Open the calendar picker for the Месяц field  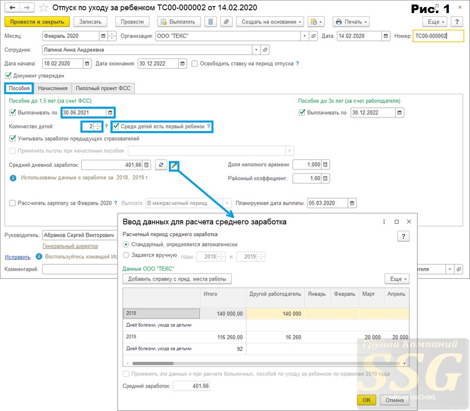(x=103, y=36)
